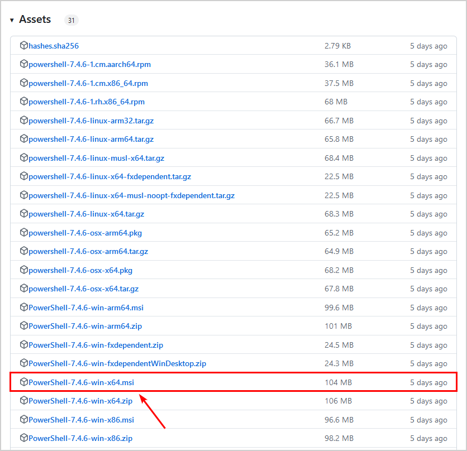Download PowerShell-7.4.6-win-x86.msi

[x=82, y=420]
